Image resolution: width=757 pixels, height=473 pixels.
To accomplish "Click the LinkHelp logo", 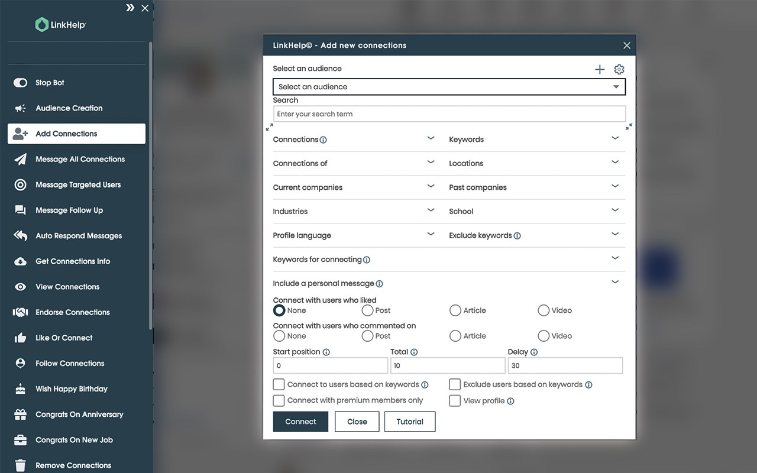I will 60,25.
